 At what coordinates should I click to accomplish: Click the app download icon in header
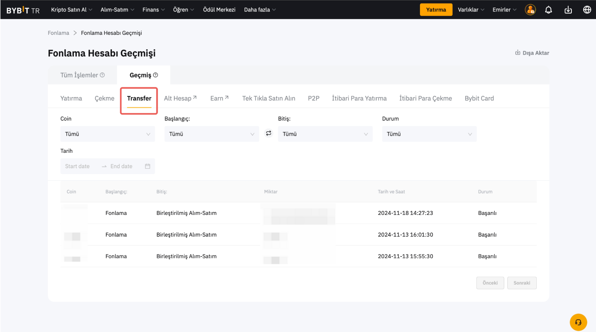coord(568,10)
